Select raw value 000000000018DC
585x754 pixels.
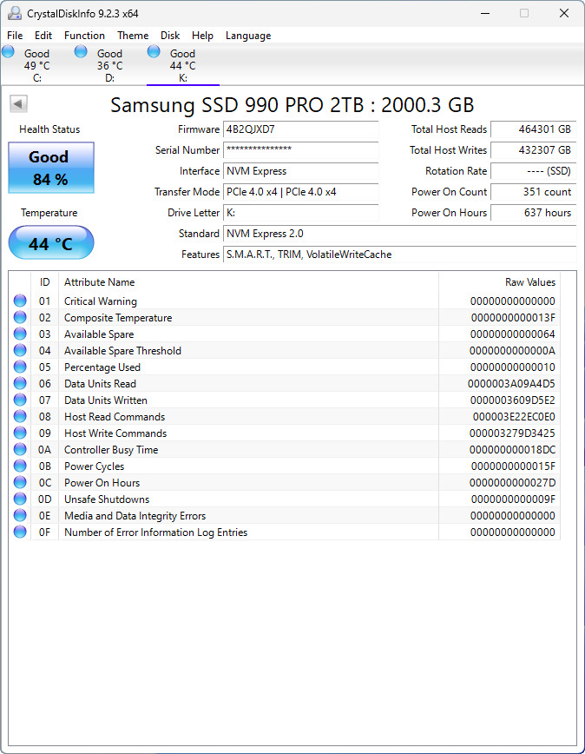coord(512,450)
